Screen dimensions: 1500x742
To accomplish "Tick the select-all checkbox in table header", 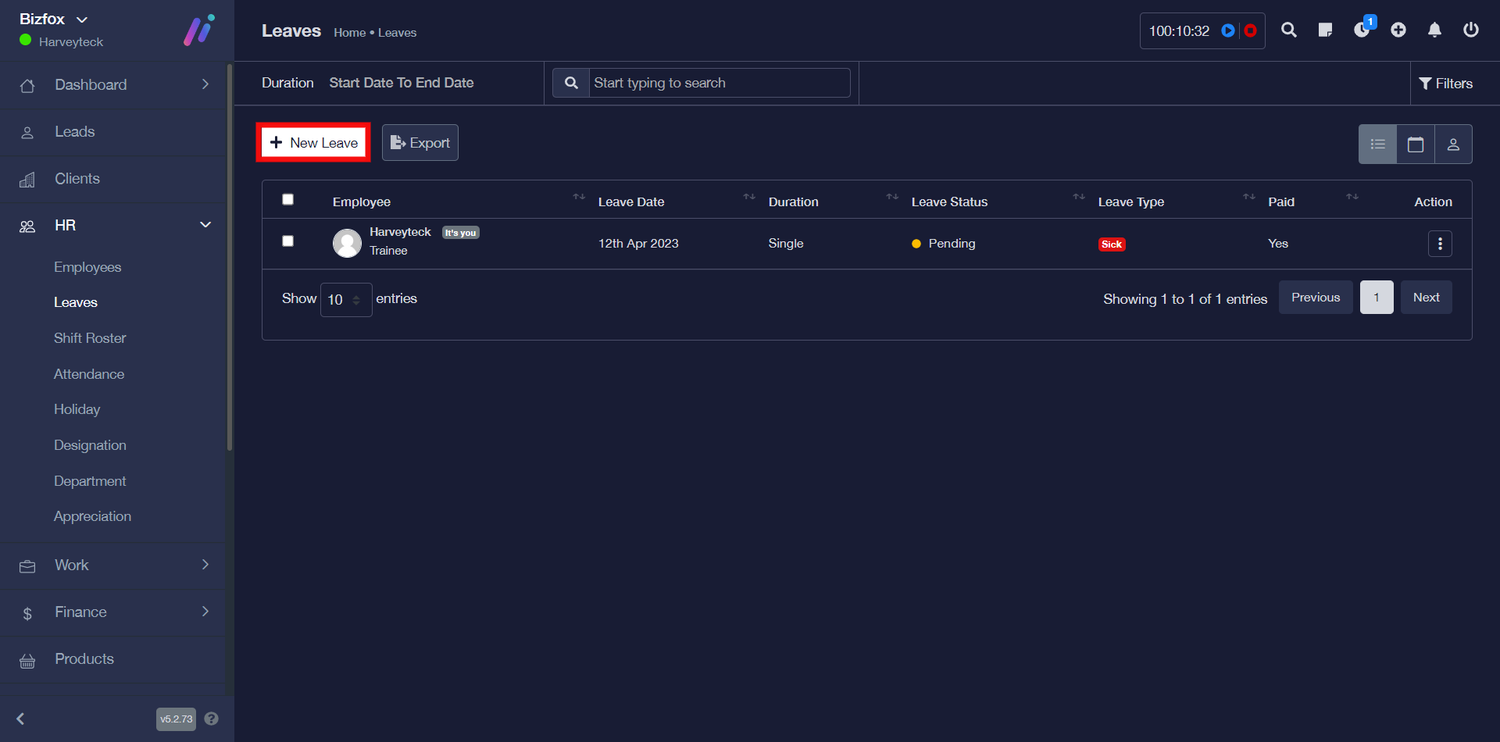I will coord(288,200).
